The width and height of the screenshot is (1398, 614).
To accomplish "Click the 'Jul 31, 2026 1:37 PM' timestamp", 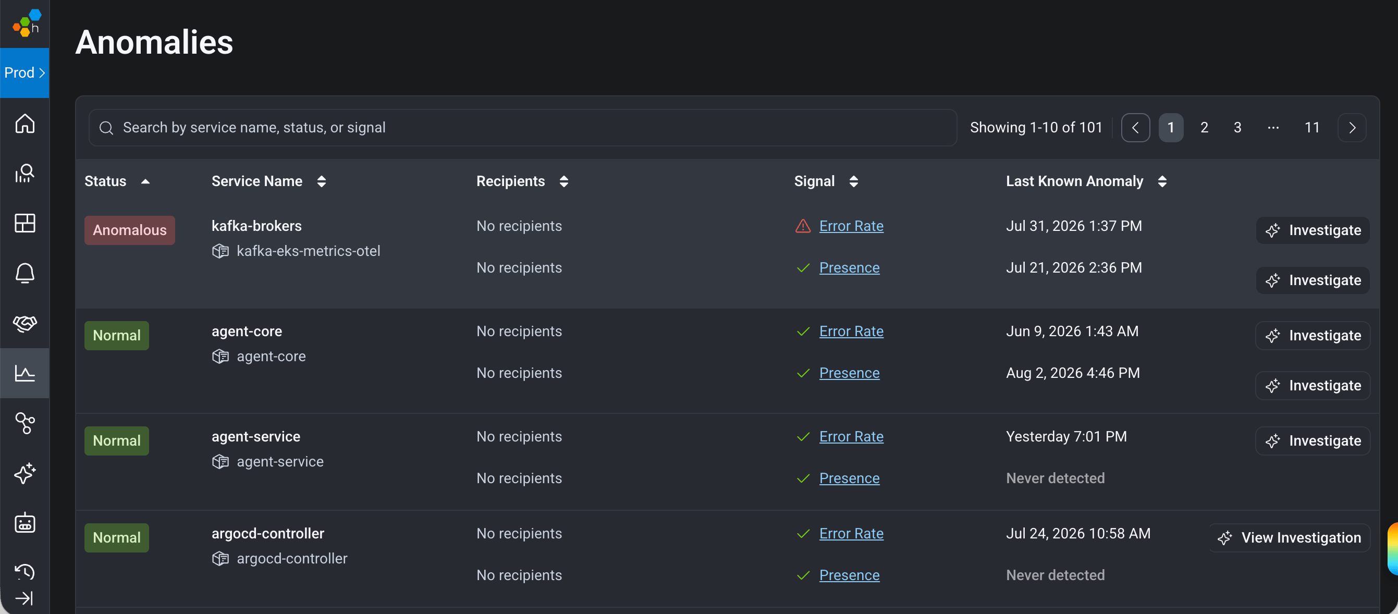I will (1074, 226).
